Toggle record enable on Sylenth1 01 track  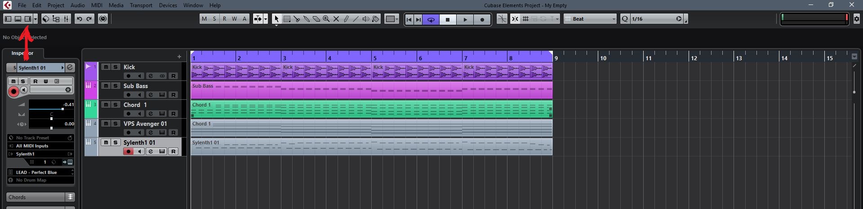tap(129, 151)
